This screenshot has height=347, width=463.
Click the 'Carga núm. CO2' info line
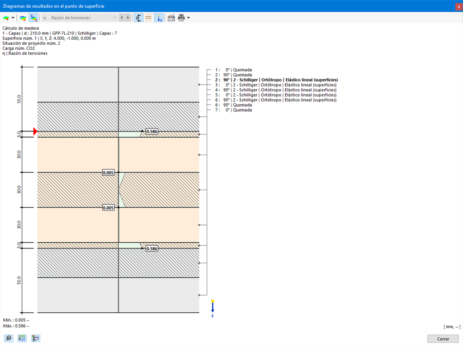coord(19,48)
